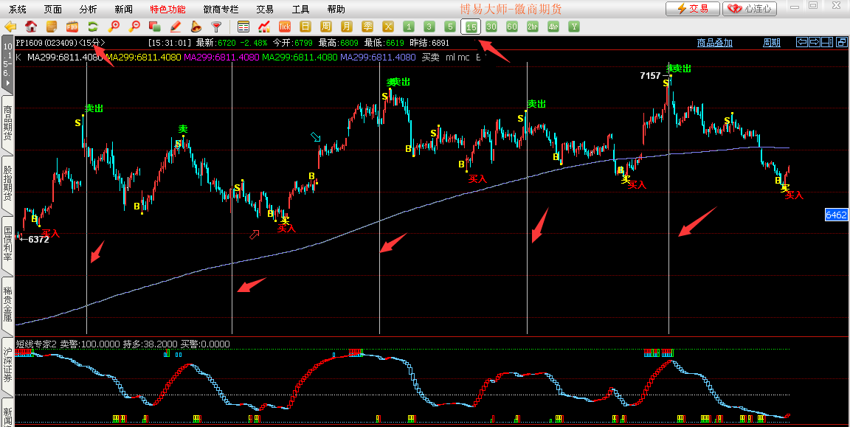Viewport: 850px width, 427px height.
Task: Open the Tick chart view
Action: point(284,27)
